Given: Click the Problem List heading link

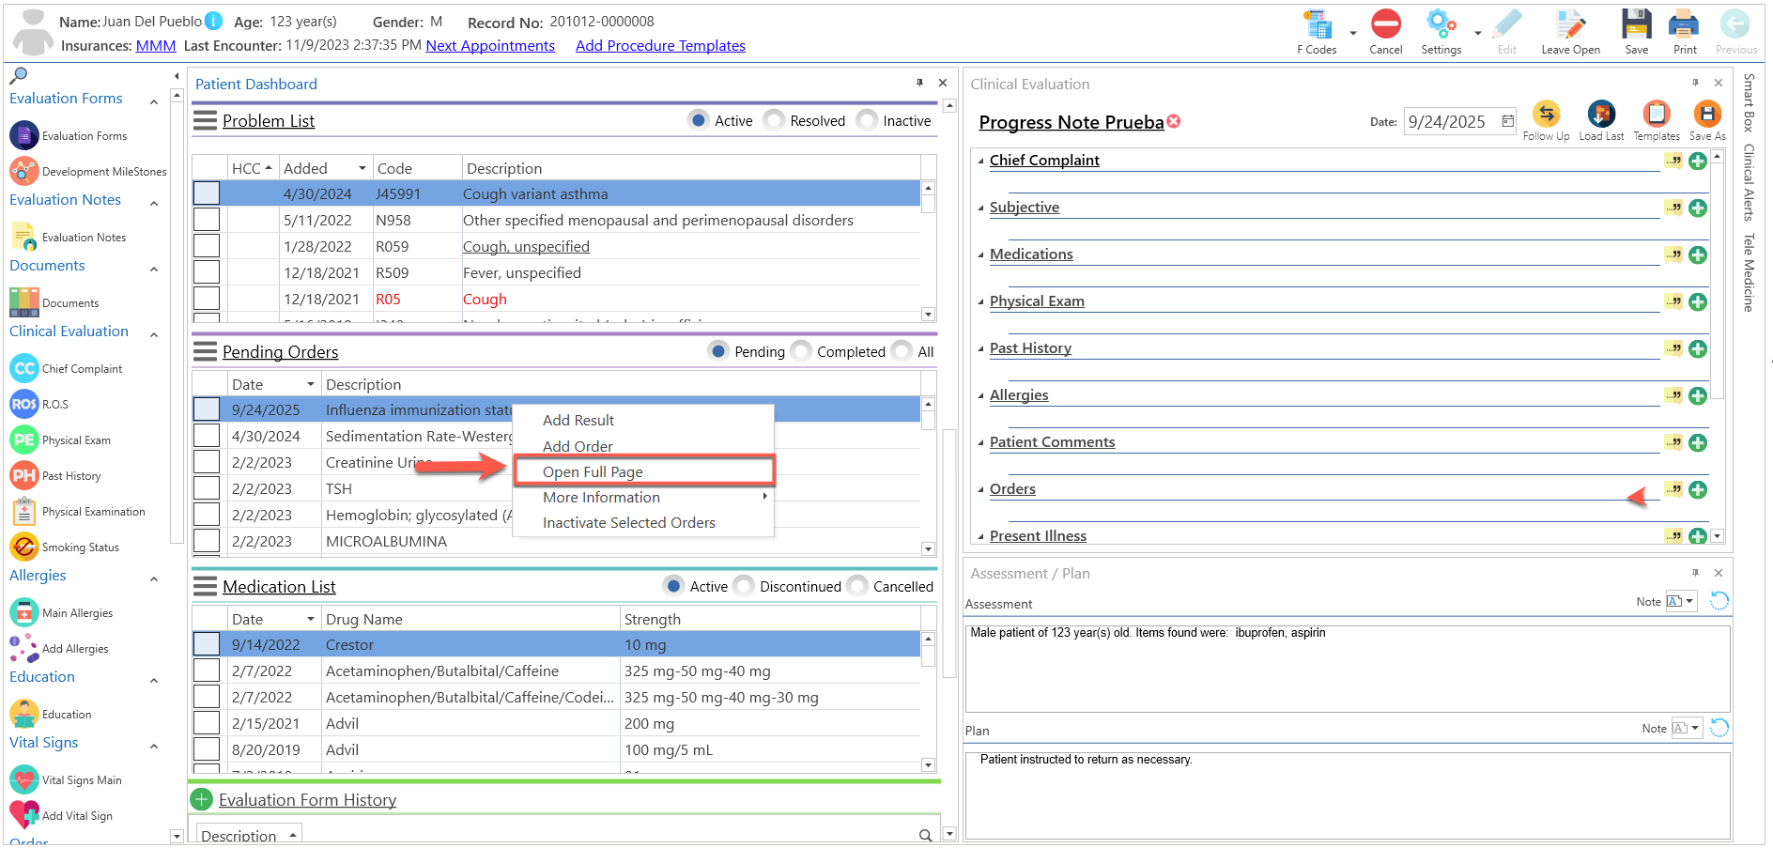Looking at the screenshot, I should coord(269,120).
